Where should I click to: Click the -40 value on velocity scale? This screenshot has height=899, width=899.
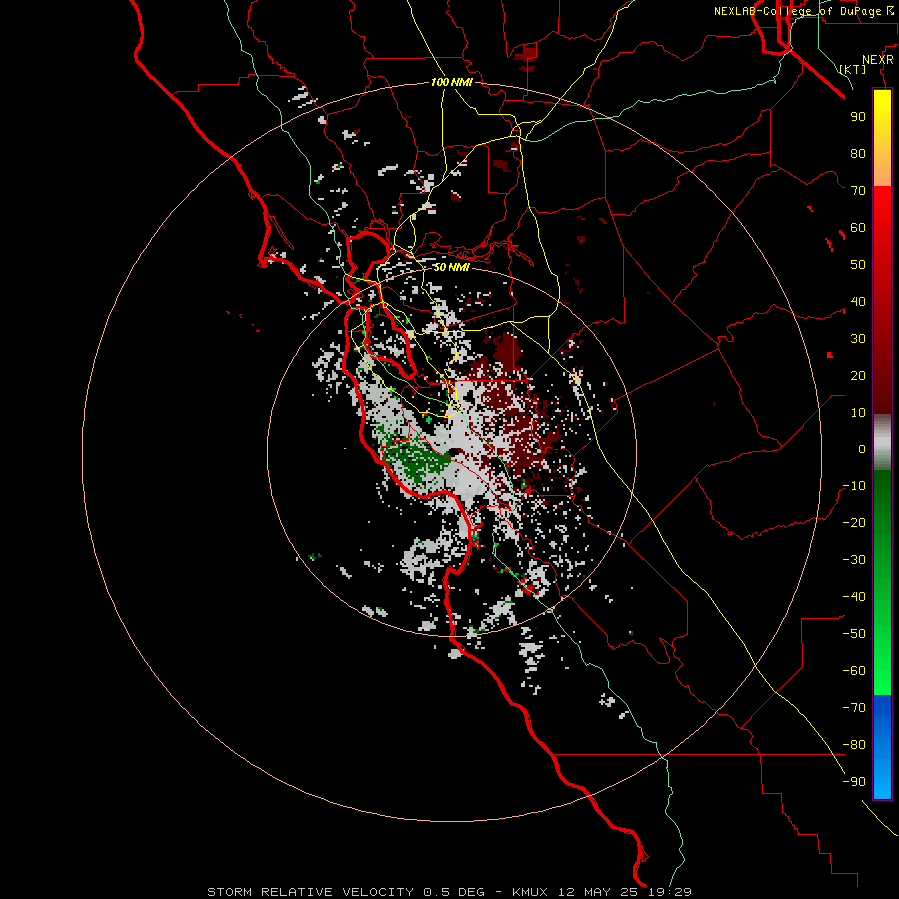[x=854, y=597]
